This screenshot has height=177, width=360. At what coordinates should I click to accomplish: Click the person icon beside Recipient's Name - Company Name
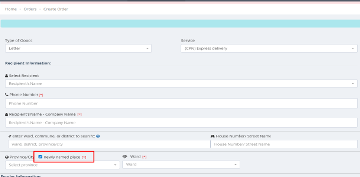coord(7,114)
